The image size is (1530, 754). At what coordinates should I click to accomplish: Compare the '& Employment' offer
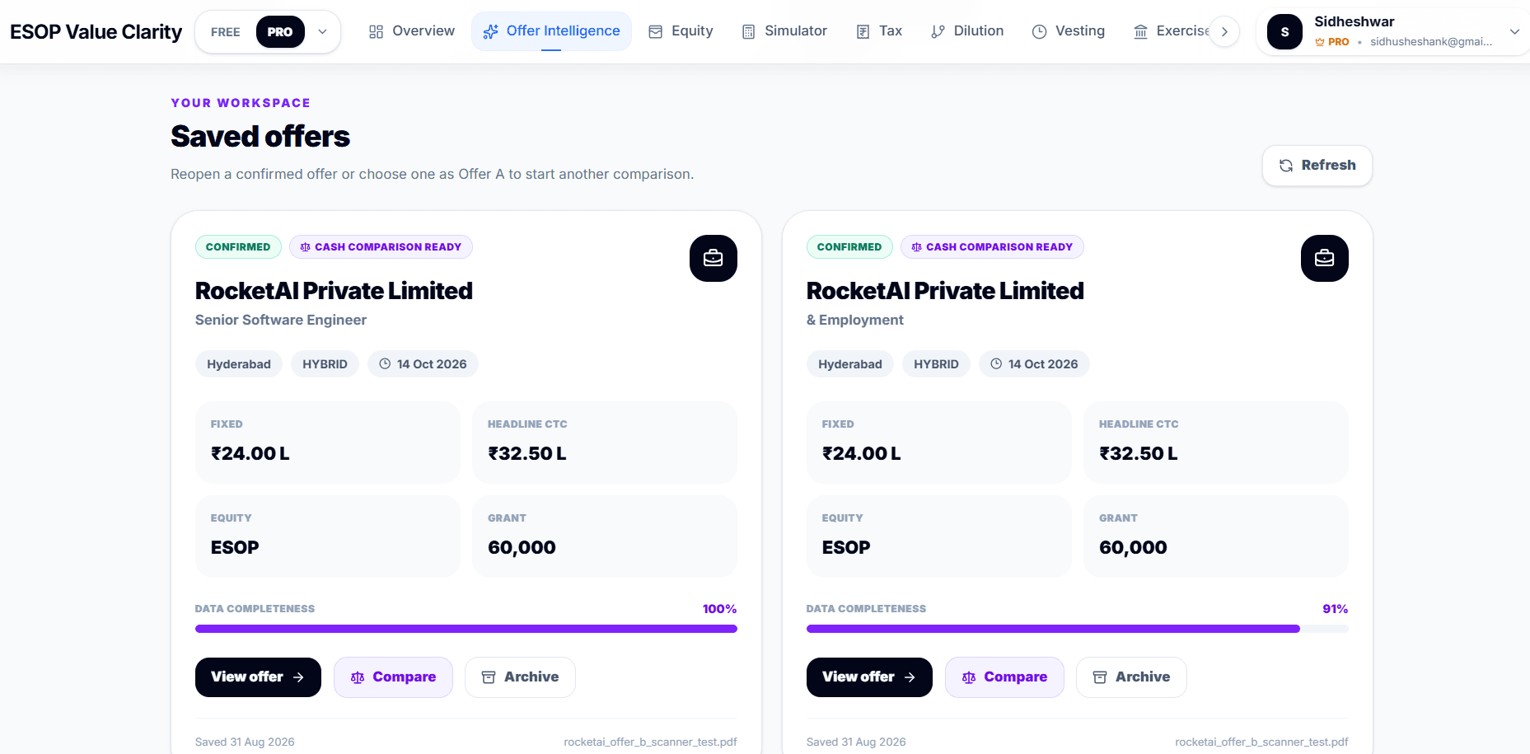[1004, 677]
